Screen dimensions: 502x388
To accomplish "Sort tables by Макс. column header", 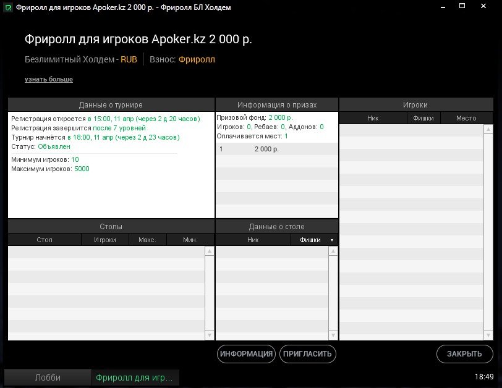I will point(147,240).
